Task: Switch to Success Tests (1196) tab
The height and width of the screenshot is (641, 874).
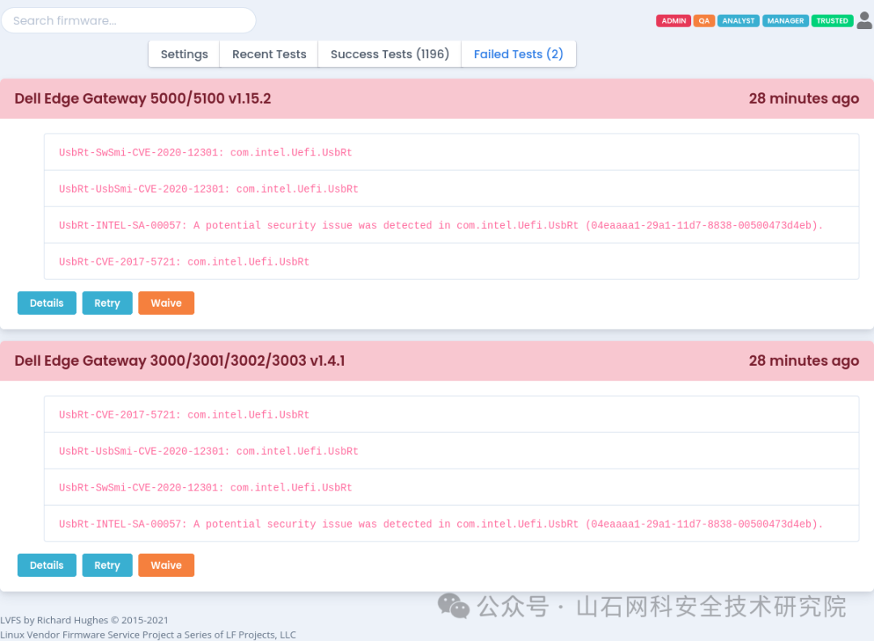Action: pos(389,54)
